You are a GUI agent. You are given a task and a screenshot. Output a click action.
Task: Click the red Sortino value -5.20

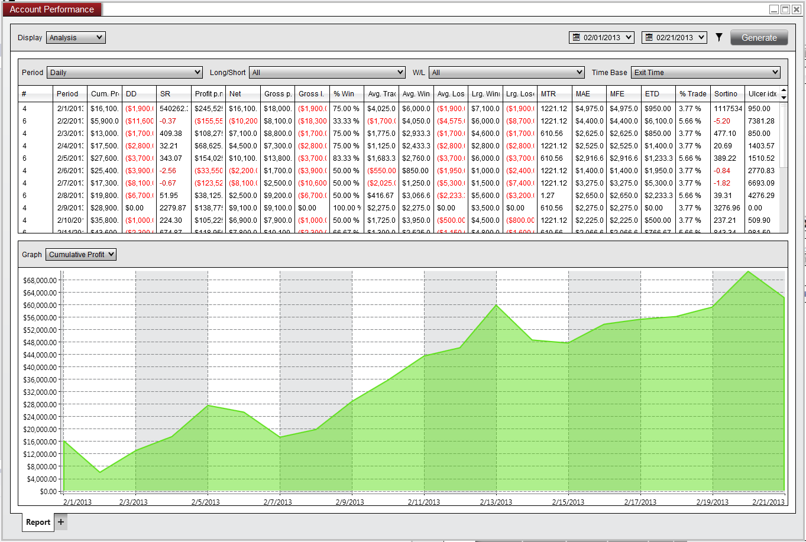click(x=721, y=121)
